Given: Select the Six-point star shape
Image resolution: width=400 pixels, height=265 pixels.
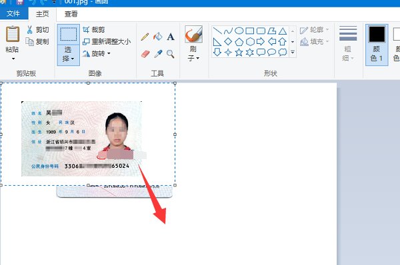Looking at the screenshot, I should pos(250,52).
